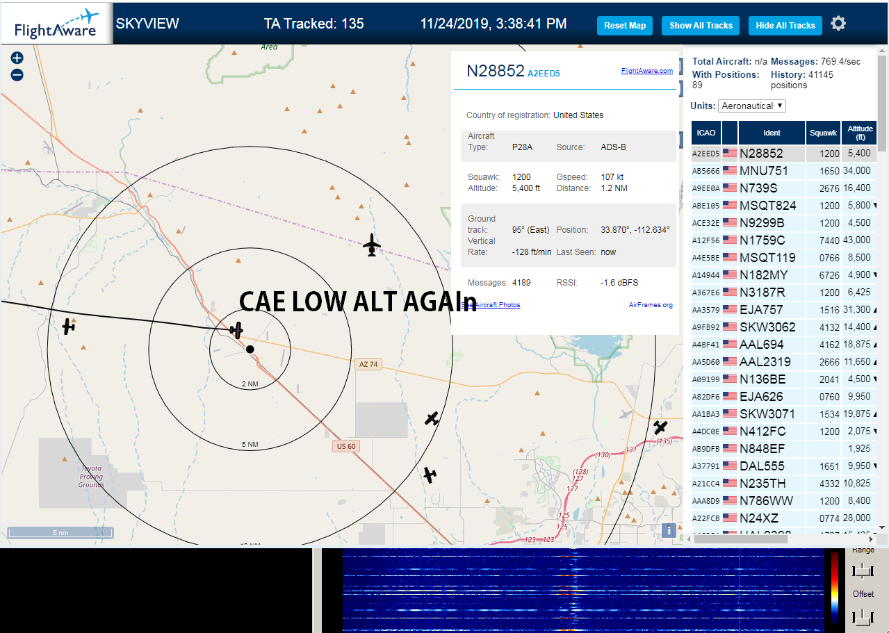Select the N786WW aircraft ident

[765, 501]
